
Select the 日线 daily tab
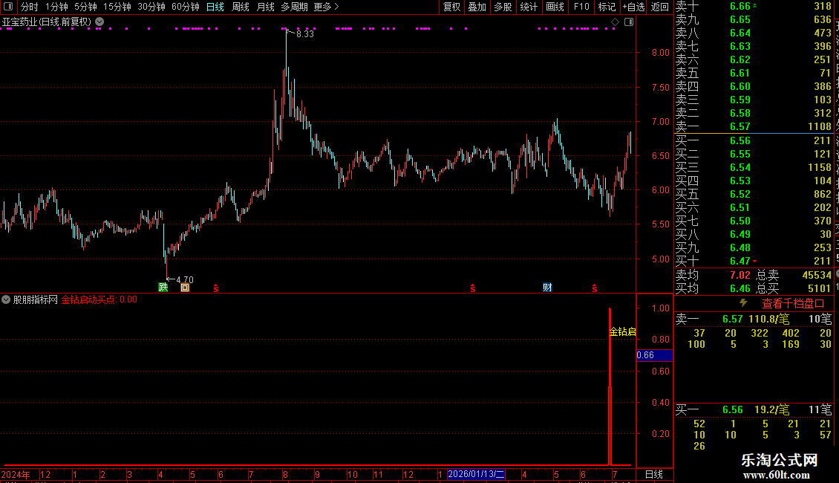(x=215, y=7)
